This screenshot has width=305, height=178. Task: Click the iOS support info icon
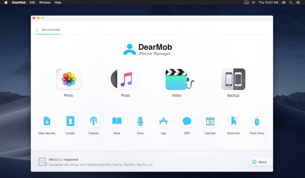point(43,162)
